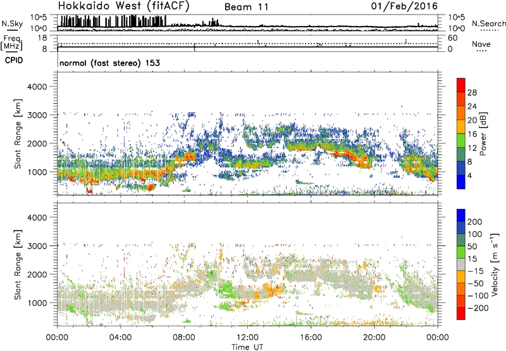
Task: Click the red top segment of the Power colorbar
Action: coord(461,85)
